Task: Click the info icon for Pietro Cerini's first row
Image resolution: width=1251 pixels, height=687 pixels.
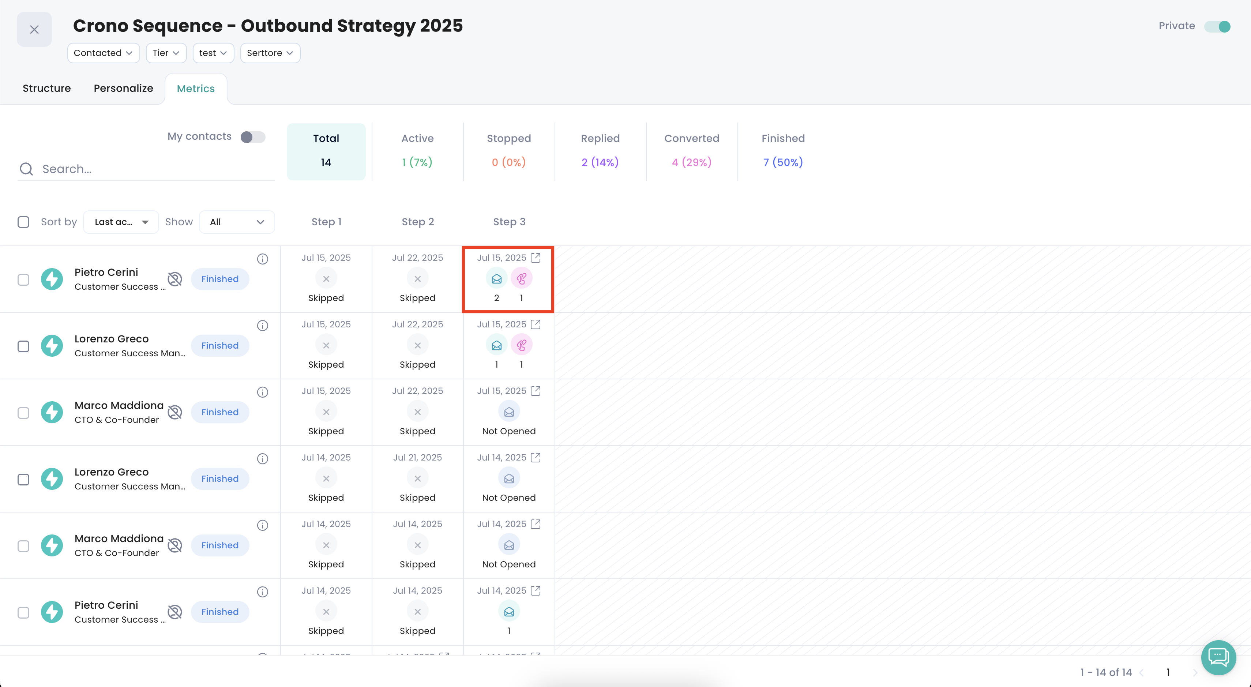Action: (x=262, y=259)
